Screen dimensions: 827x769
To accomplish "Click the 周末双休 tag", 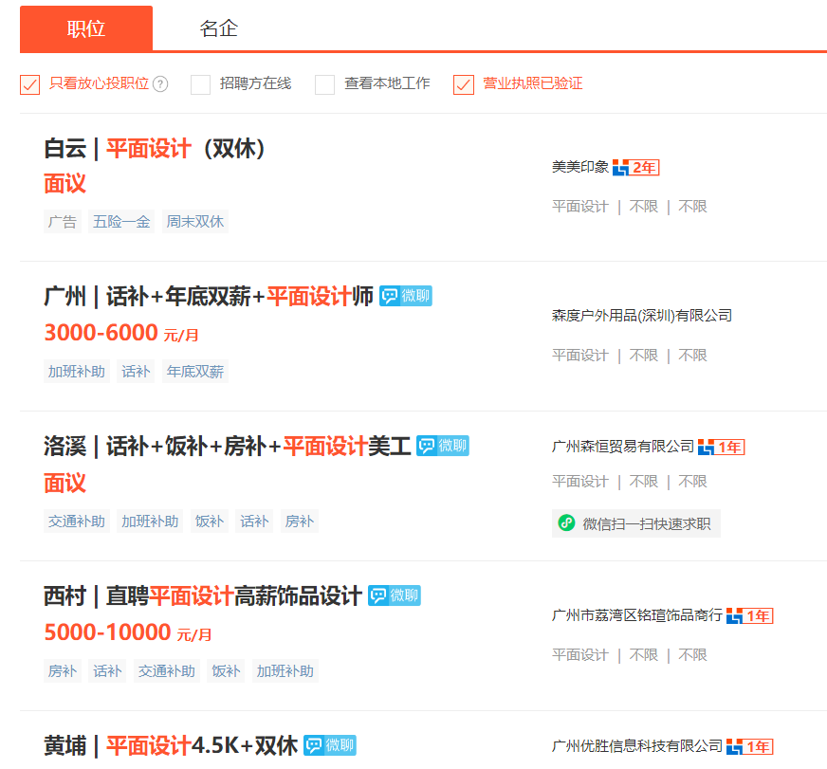I will (x=195, y=222).
